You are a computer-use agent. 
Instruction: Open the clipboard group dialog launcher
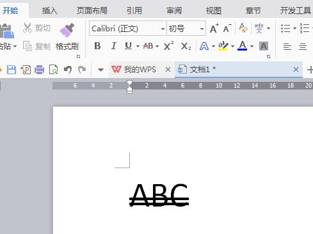tap(79, 57)
